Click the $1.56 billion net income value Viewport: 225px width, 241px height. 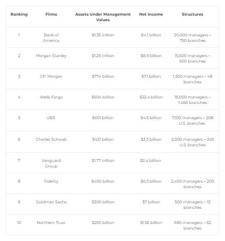(151, 223)
